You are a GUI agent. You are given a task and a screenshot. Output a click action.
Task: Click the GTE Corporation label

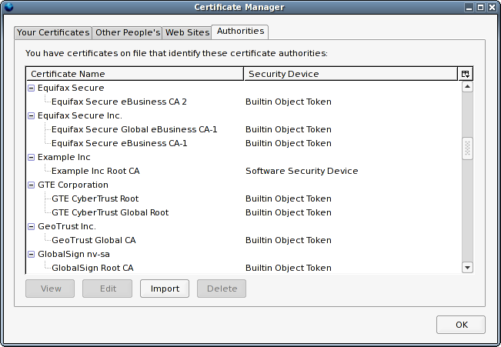(x=73, y=185)
